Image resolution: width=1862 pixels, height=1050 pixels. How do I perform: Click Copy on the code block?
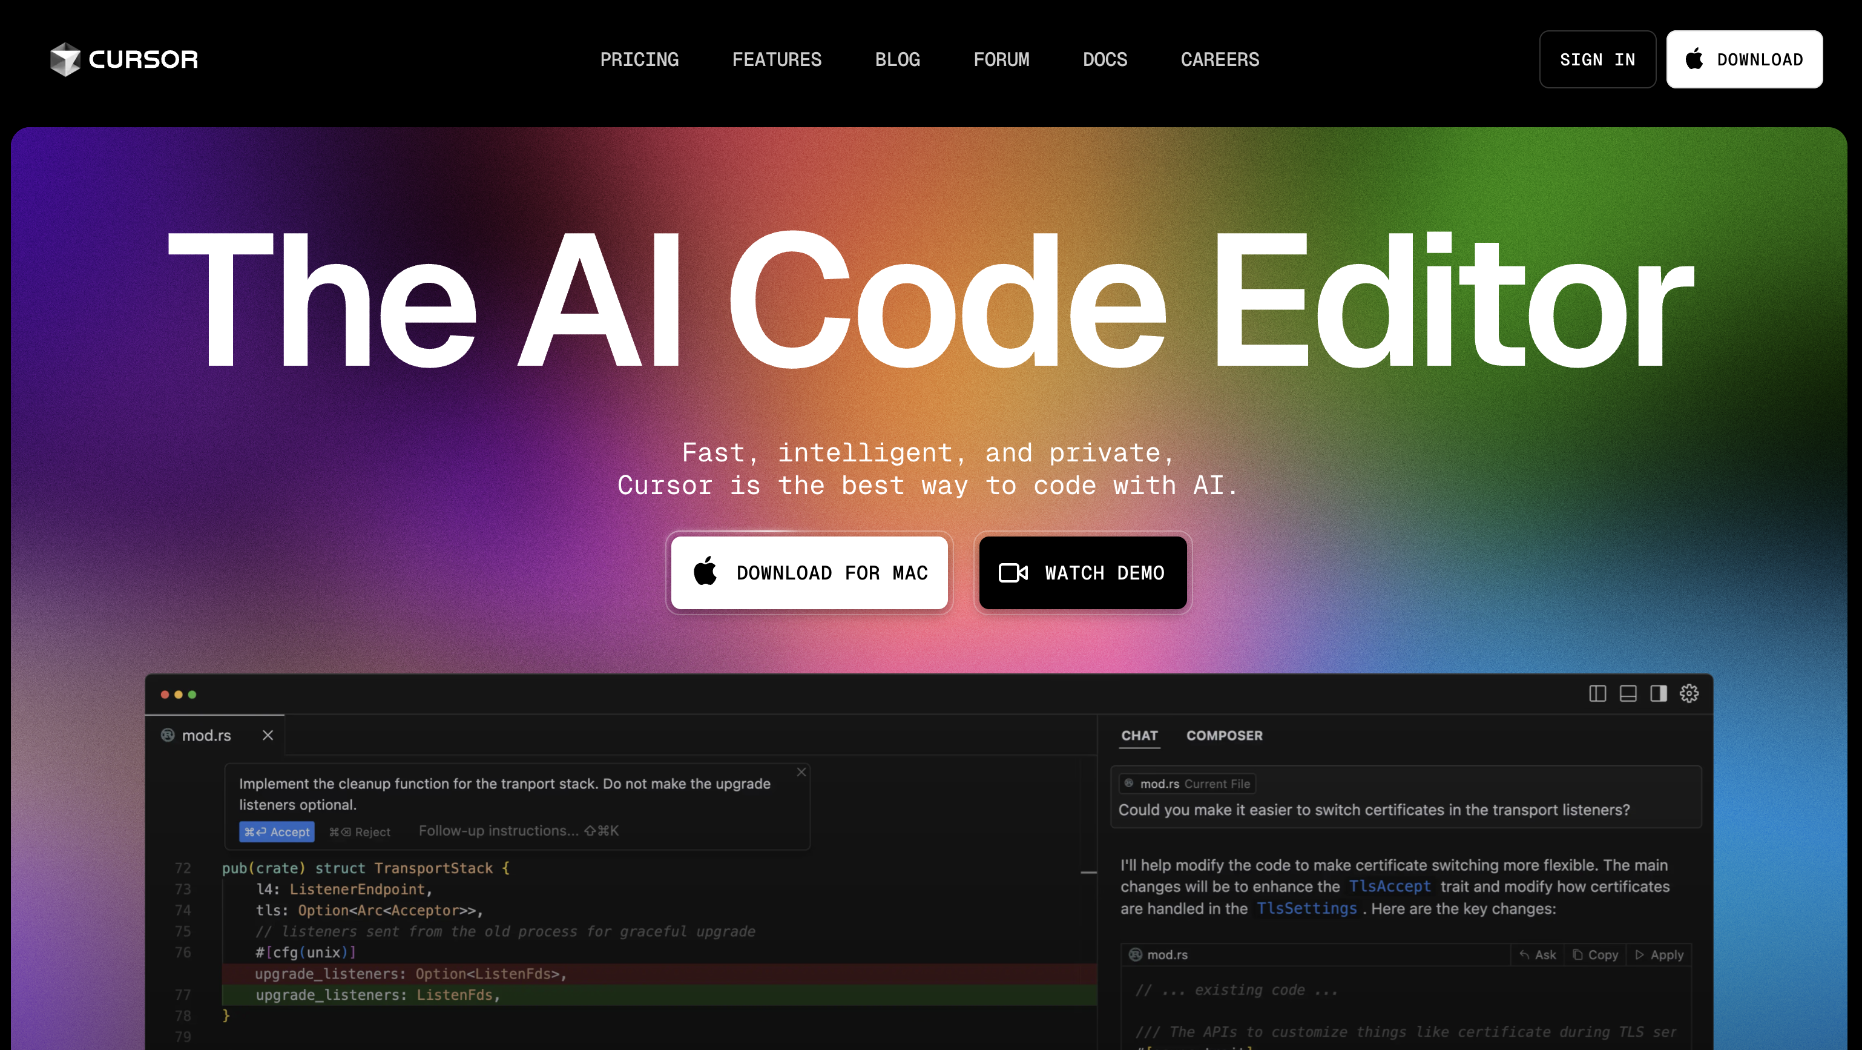click(x=1596, y=954)
